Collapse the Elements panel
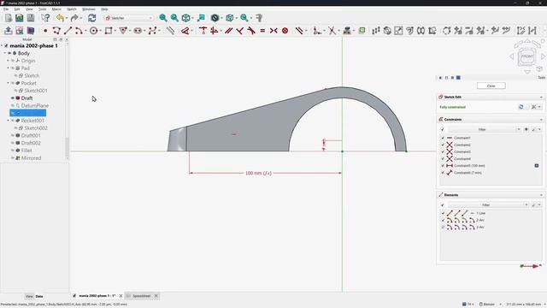Image resolution: width=547 pixels, height=308 pixels. pyautogui.click(x=541, y=195)
